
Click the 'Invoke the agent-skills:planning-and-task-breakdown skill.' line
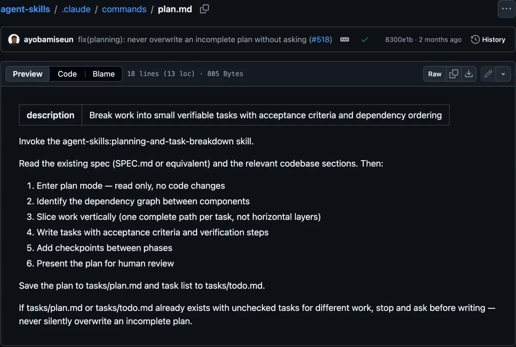point(136,141)
